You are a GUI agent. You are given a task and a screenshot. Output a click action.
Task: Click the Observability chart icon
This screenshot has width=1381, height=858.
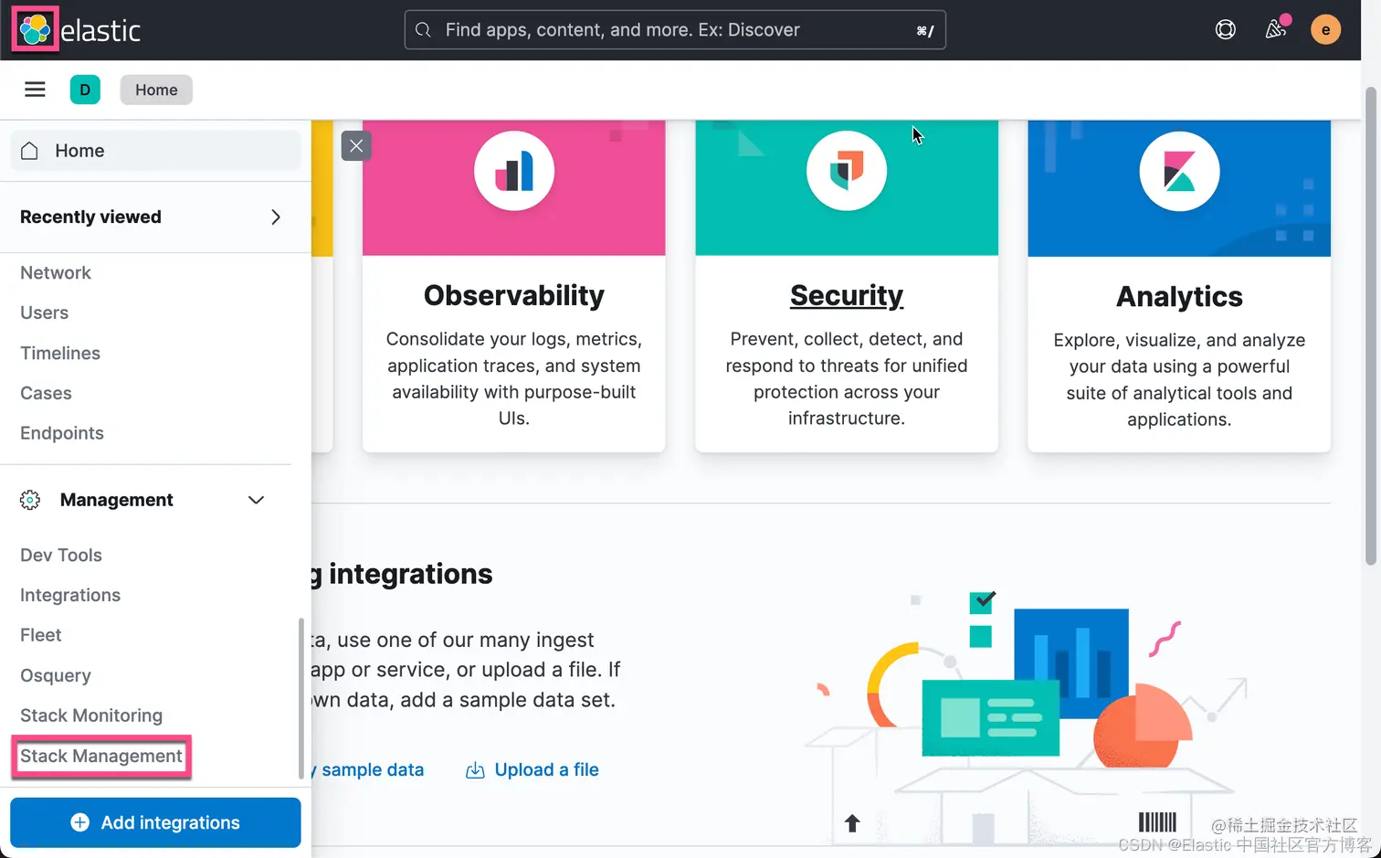514,171
